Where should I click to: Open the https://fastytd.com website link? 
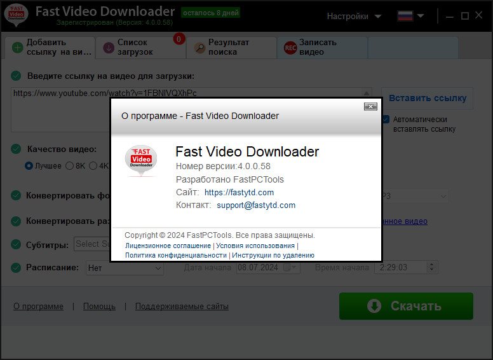[x=239, y=192]
